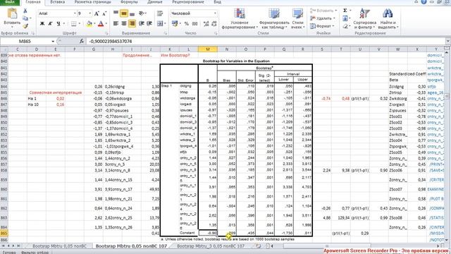Screen dimensions: 451x254
Task: Toggle bold Ж formatting
Action: (42, 23)
